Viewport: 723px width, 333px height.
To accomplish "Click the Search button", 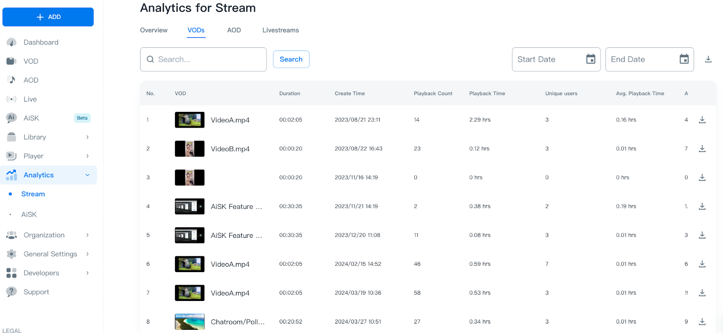I will point(291,60).
